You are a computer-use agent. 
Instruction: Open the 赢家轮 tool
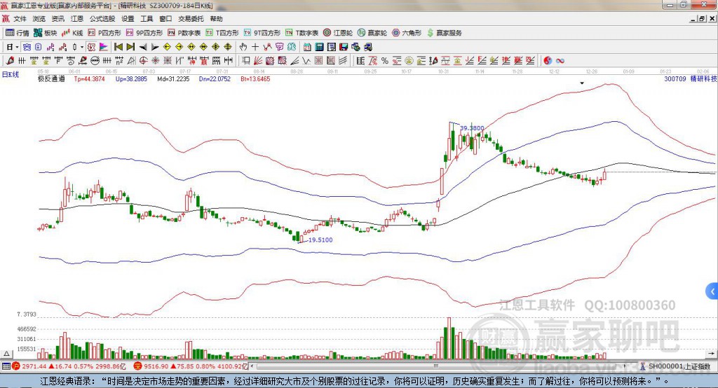coord(372,33)
